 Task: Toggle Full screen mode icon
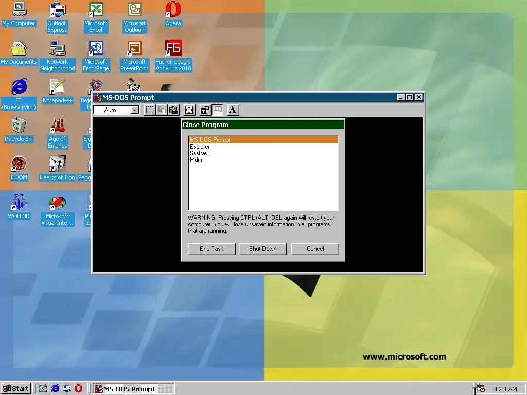189,110
